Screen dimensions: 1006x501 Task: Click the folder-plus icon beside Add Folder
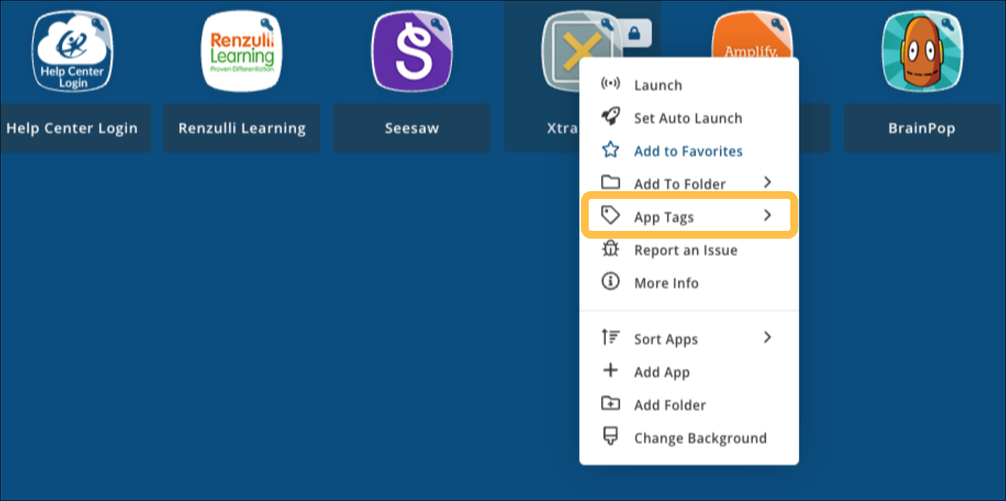pyautogui.click(x=610, y=403)
